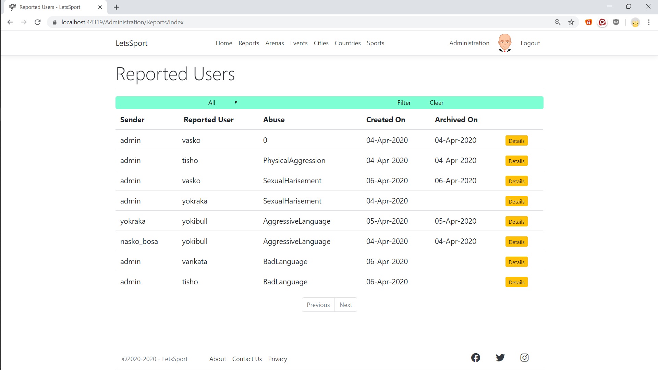Click the Archived On column header
This screenshot has height=370, width=658.
point(456,120)
